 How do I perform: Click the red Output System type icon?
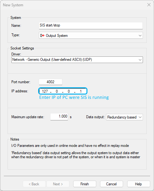[x=42, y=36]
